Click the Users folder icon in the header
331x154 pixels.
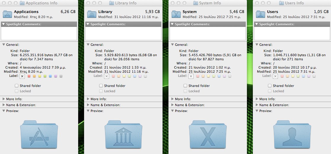pyautogui.click(x=261, y=14)
